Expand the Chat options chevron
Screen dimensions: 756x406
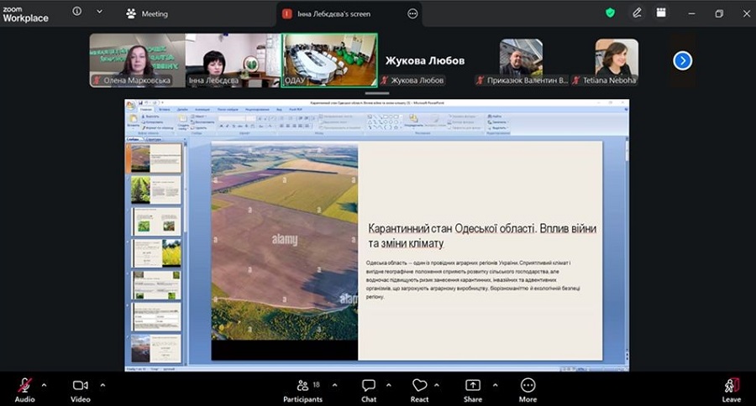pos(389,385)
